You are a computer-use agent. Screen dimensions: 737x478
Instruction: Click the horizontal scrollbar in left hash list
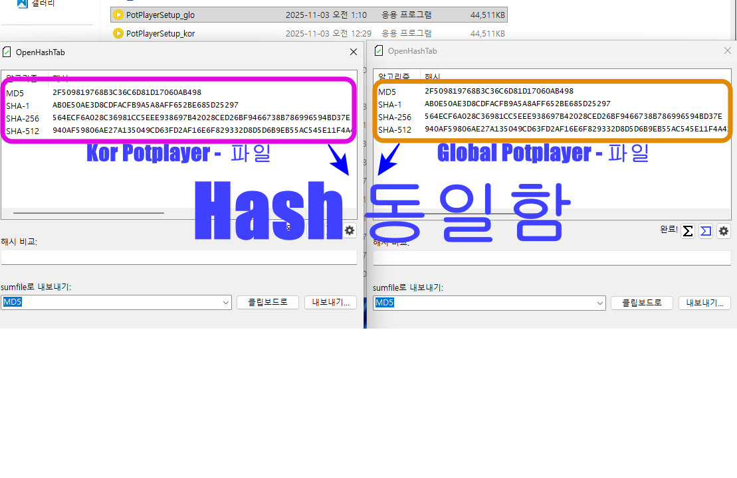coord(88,213)
